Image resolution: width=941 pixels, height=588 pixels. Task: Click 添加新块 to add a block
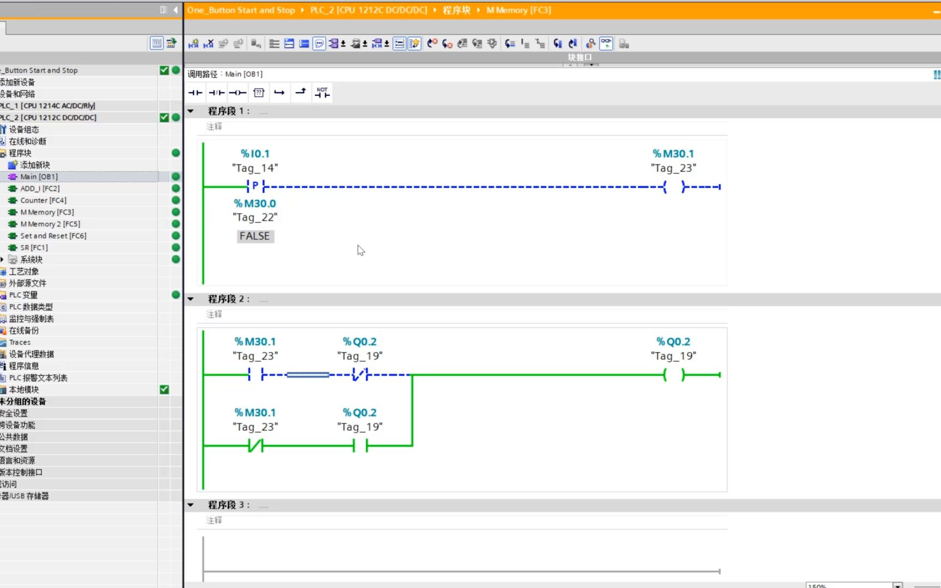coord(35,165)
